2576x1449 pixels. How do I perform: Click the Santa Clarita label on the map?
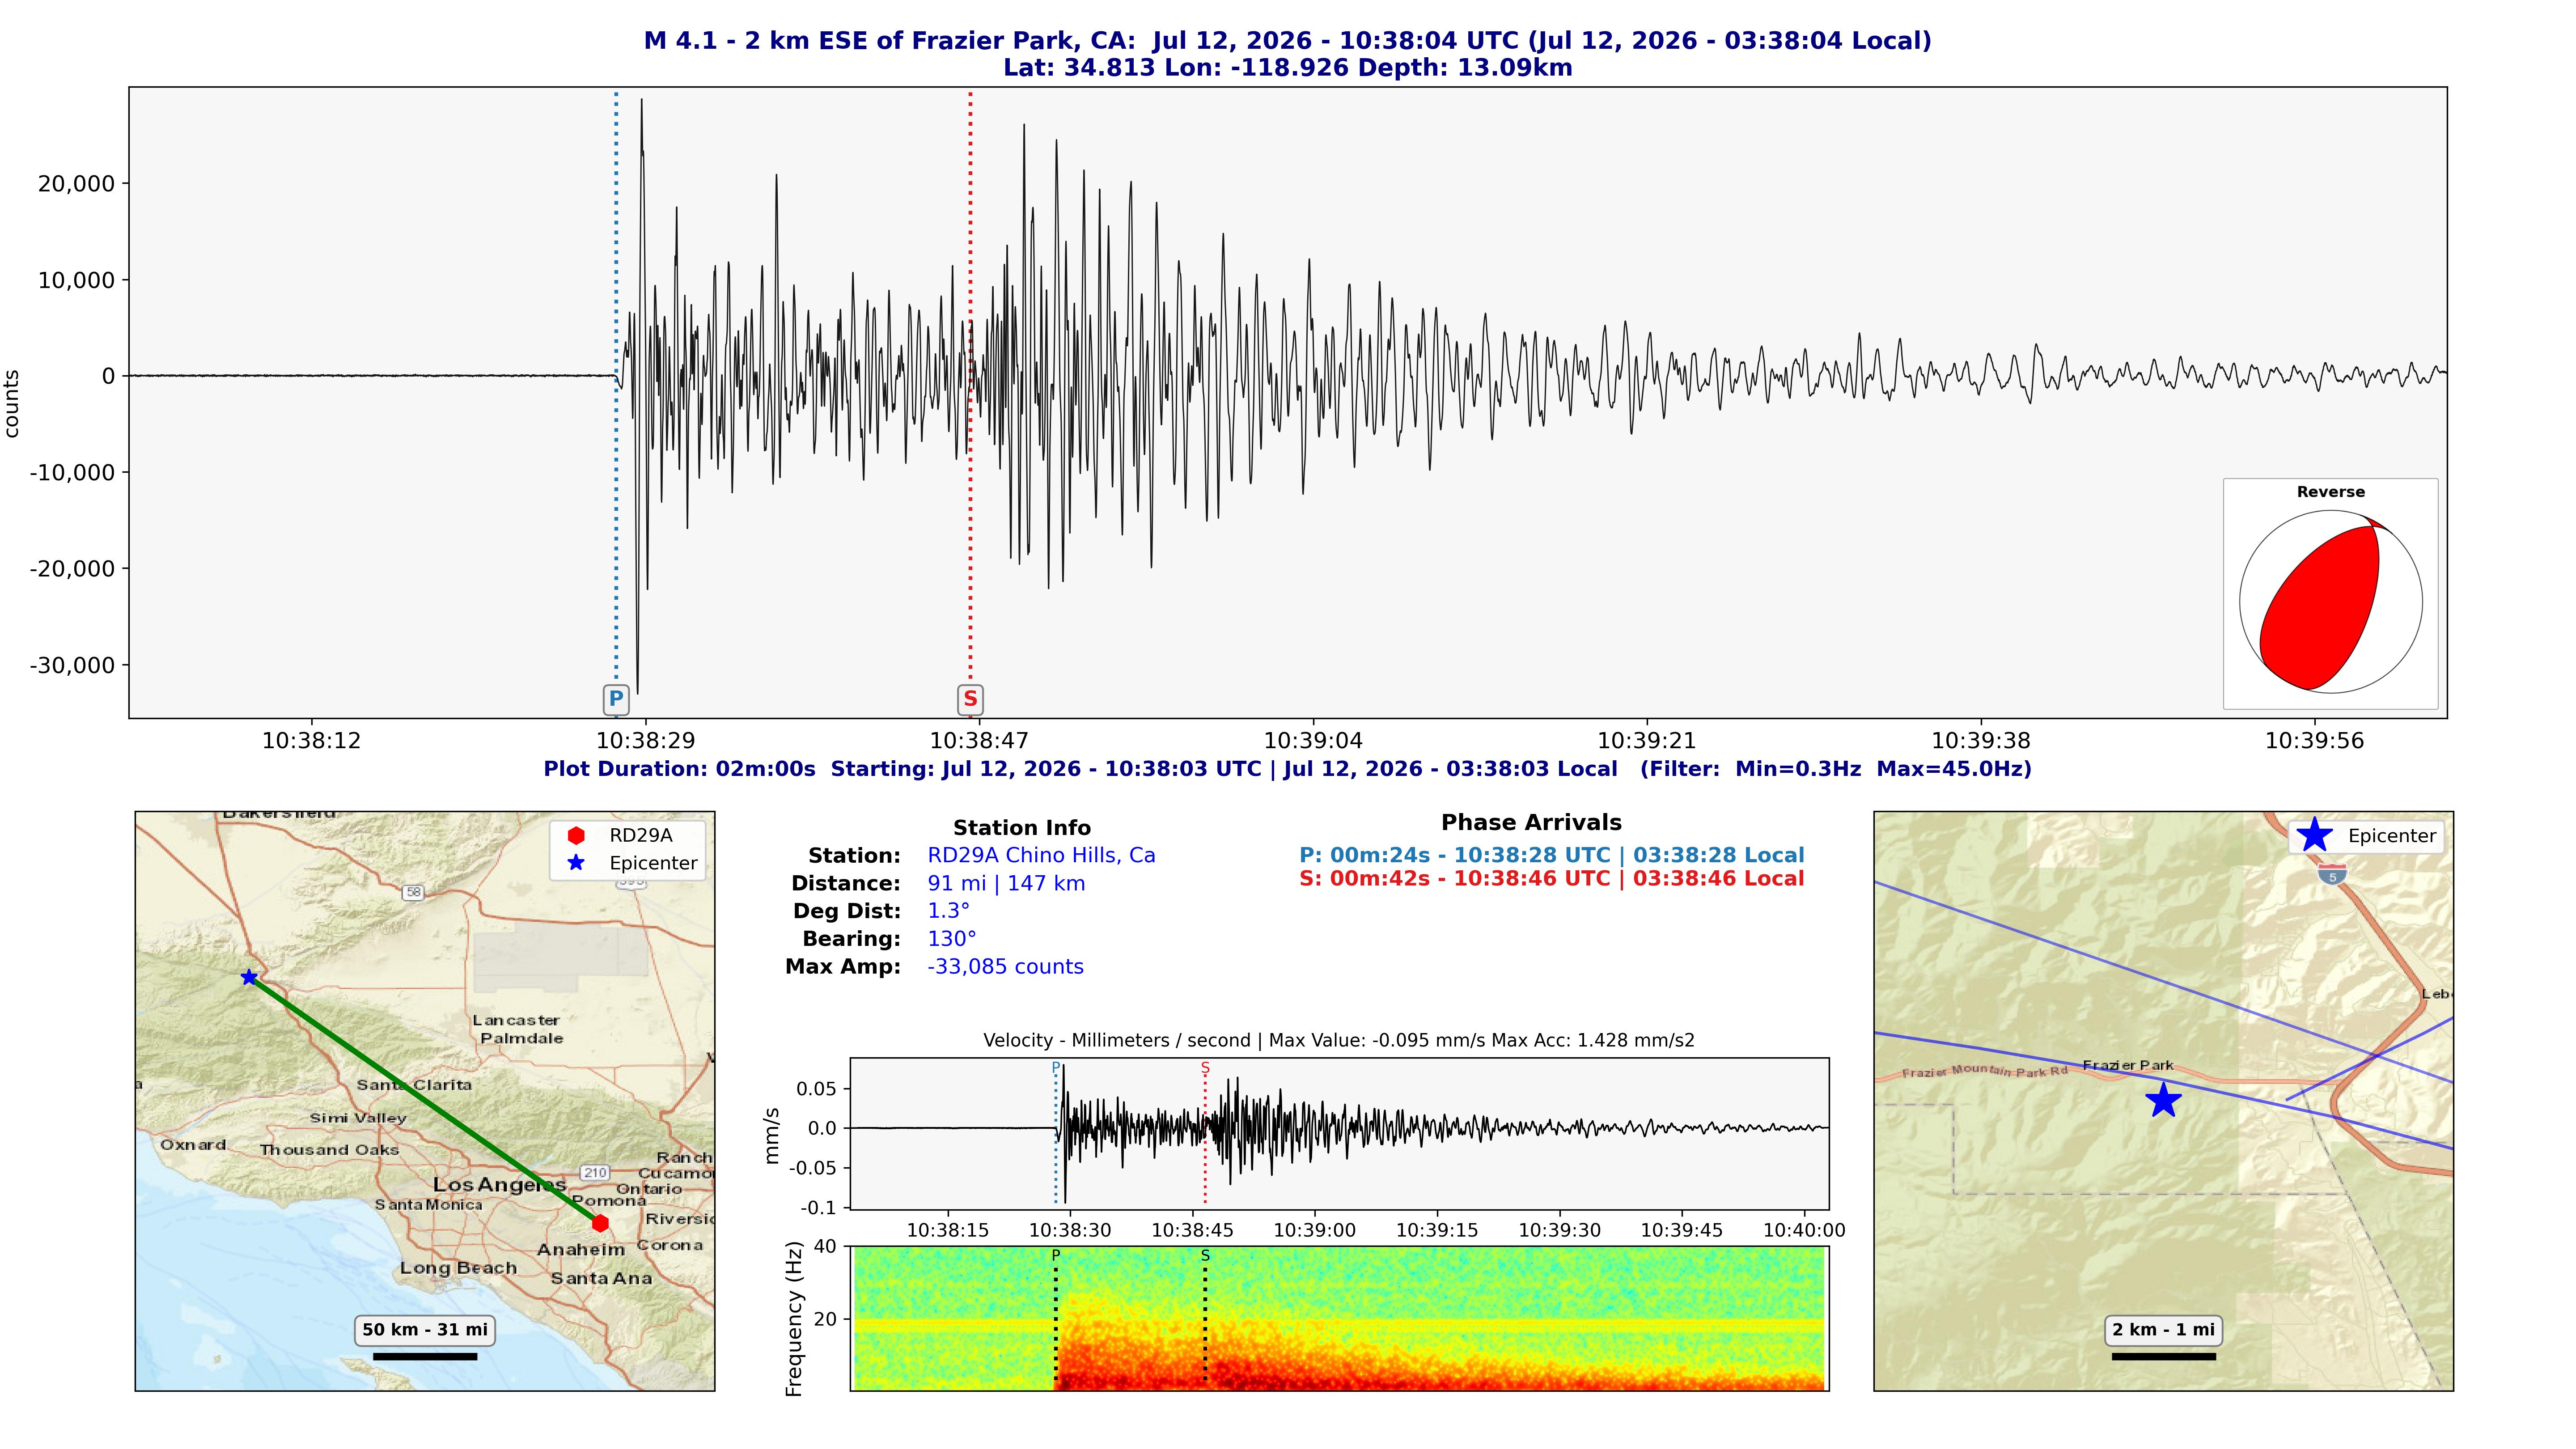[x=414, y=1085]
